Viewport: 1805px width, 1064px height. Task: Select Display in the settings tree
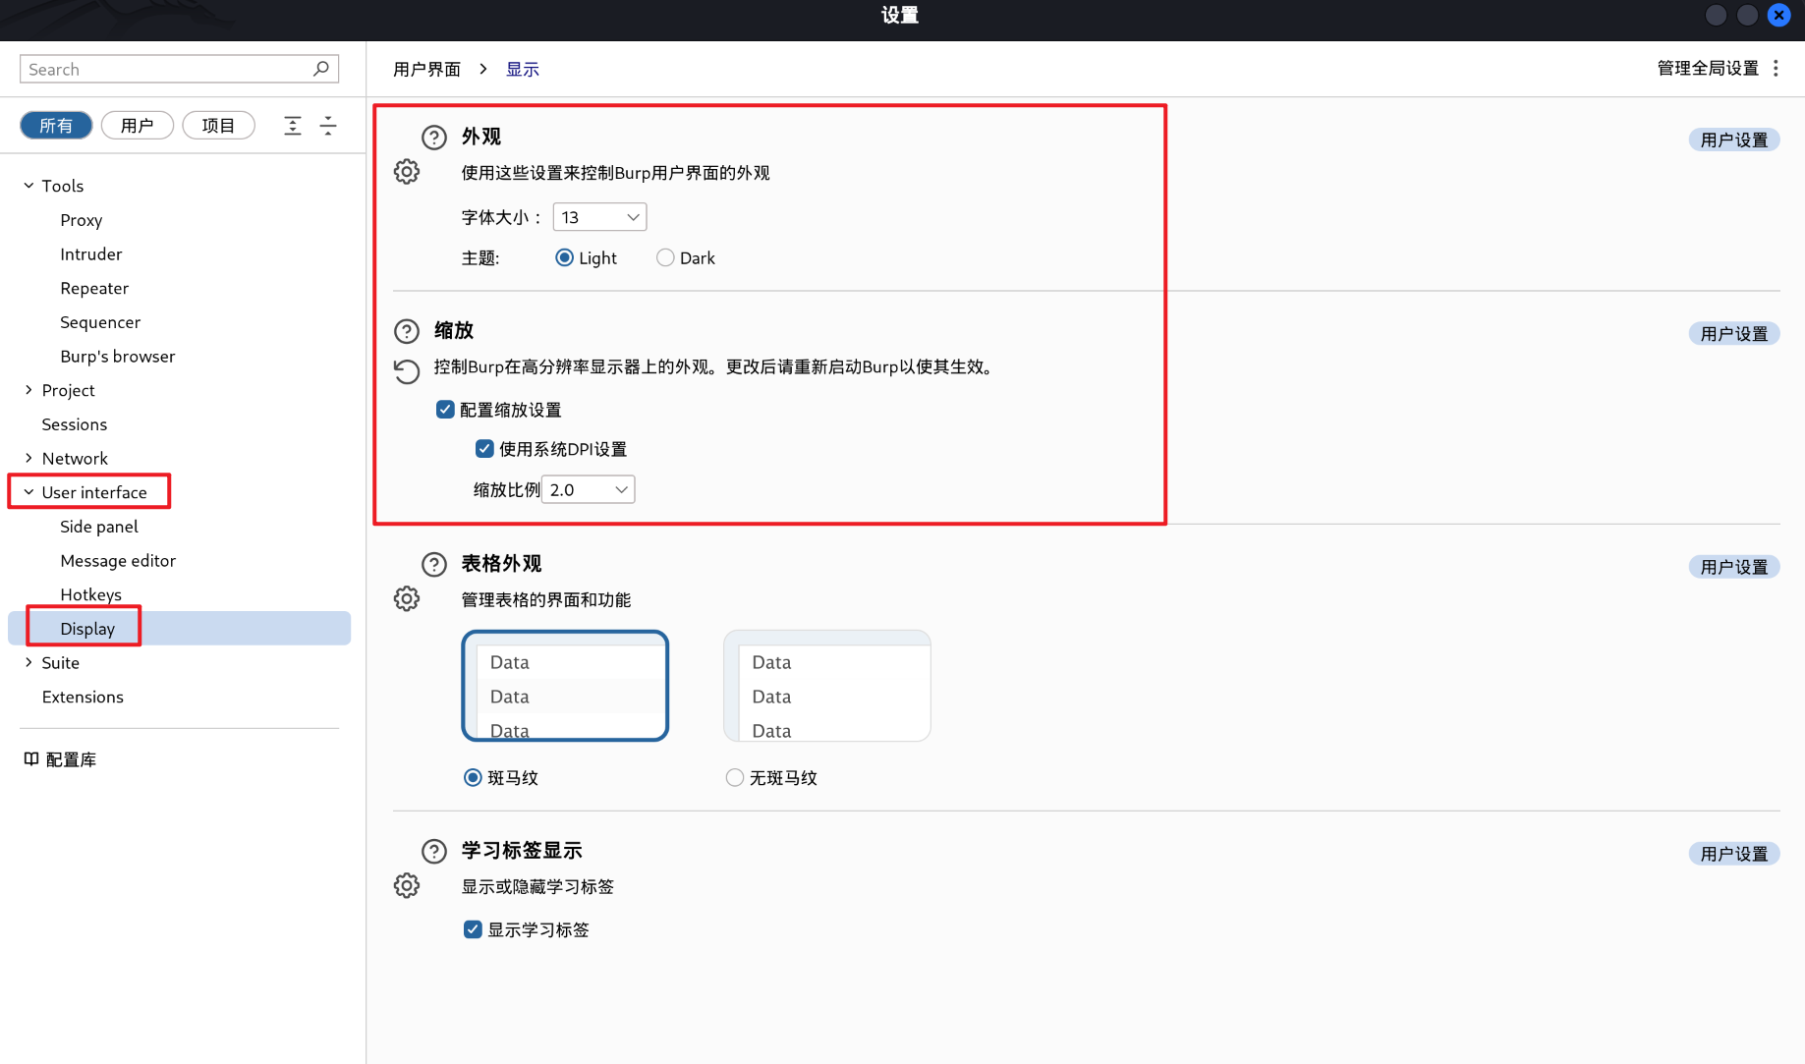point(180,629)
